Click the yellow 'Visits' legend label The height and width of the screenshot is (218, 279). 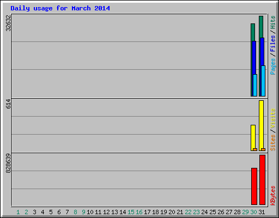[273, 118]
